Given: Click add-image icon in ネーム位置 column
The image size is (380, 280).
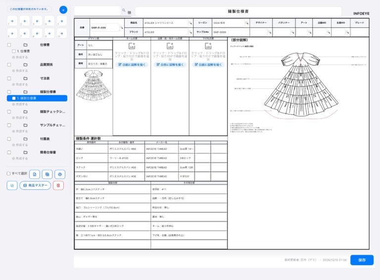Looking at the screenshot, I should tap(132, 46).
